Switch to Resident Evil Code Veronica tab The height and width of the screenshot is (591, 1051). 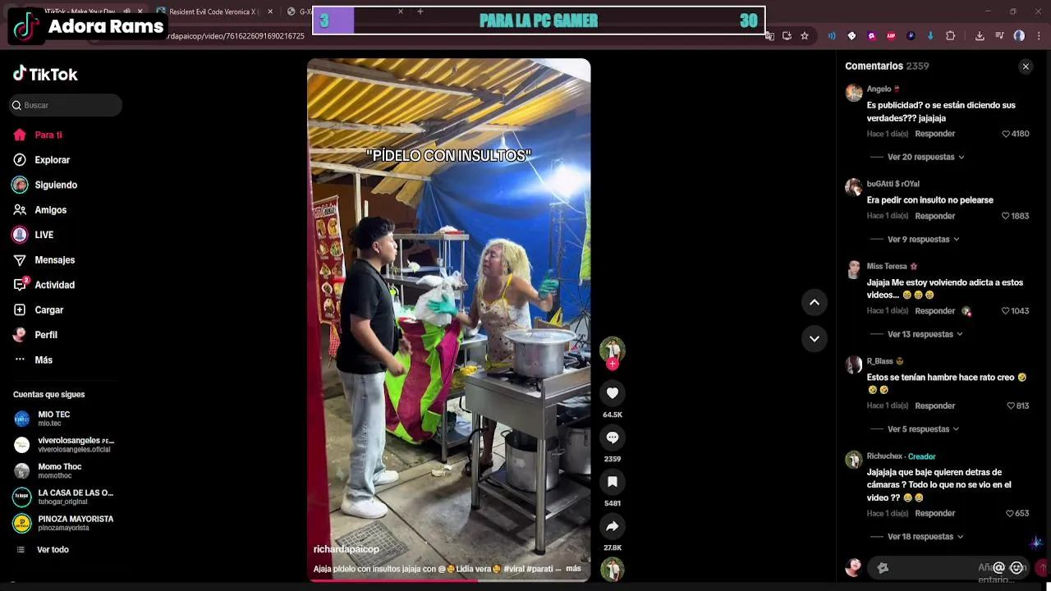click(214, 11)
